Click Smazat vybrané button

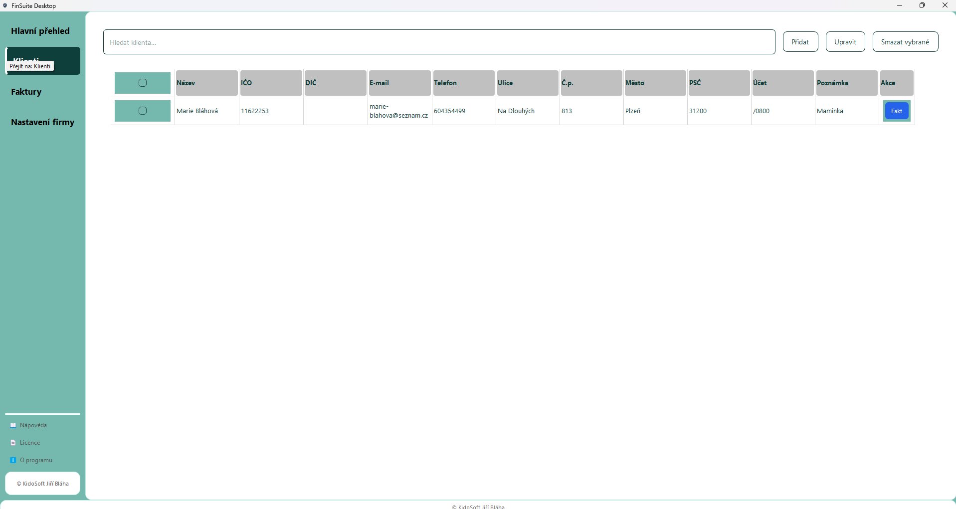pos(905,42)
